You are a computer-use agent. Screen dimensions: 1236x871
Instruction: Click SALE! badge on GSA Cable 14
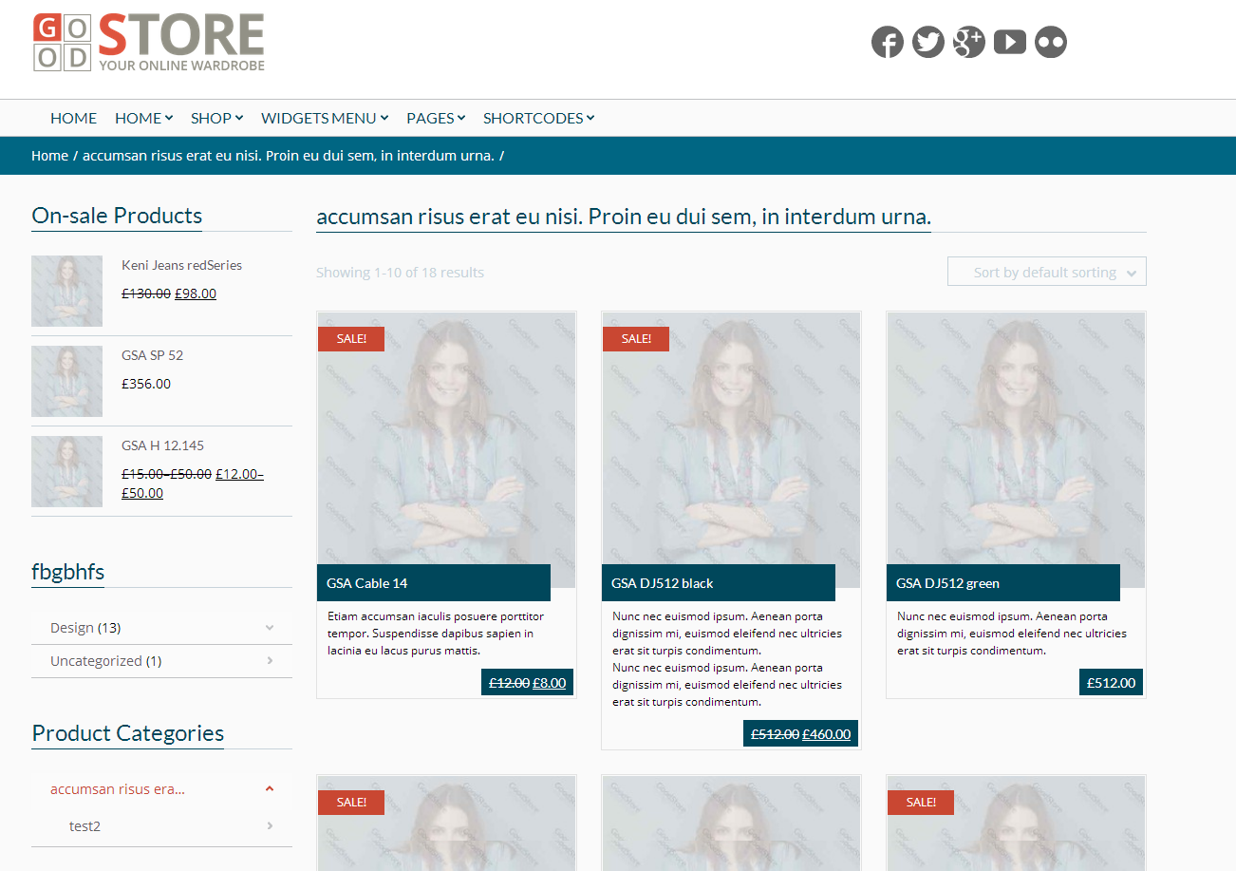351,339
